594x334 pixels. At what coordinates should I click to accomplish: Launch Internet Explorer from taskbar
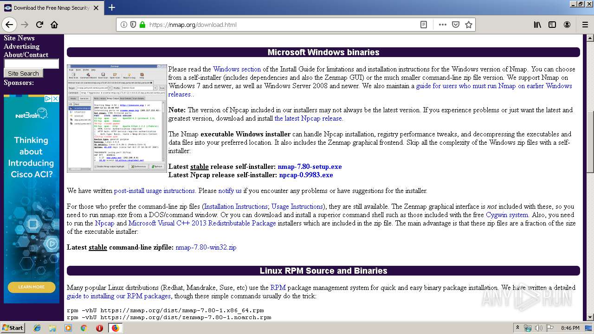coord(37,328)
